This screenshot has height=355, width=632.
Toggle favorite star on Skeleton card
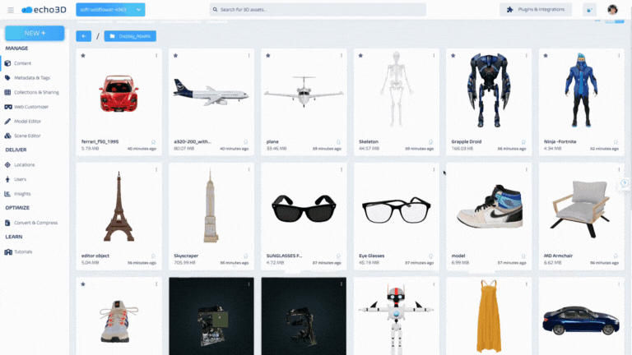click(x=360, y=56)
